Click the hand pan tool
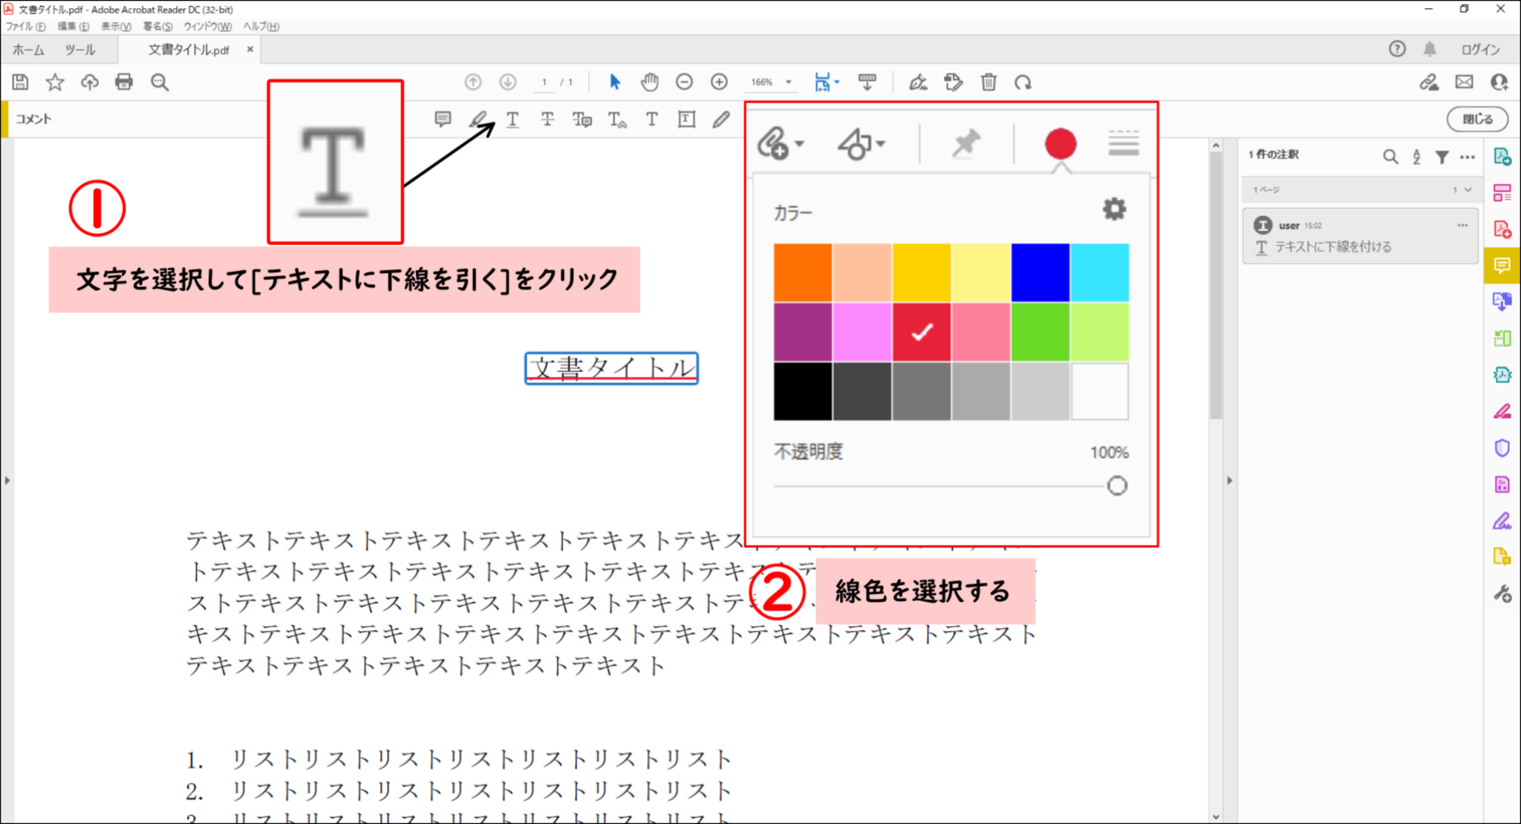The image size is (1521, 824). 650,82
